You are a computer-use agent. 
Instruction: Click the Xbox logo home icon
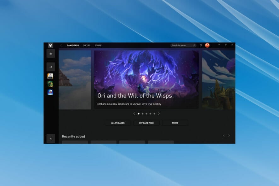coord(51,45)
